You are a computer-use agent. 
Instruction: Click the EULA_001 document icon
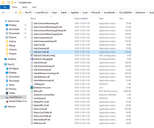click(x=32, y=91)
